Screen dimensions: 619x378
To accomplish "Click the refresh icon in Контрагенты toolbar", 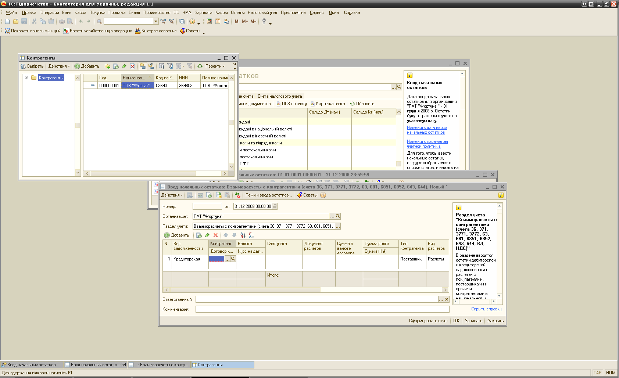I will point(200,66).
